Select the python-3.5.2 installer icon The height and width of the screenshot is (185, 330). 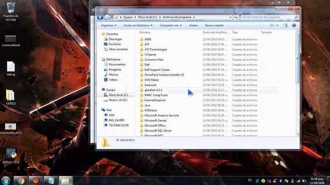pyautogui.click(x=11, y=156)
